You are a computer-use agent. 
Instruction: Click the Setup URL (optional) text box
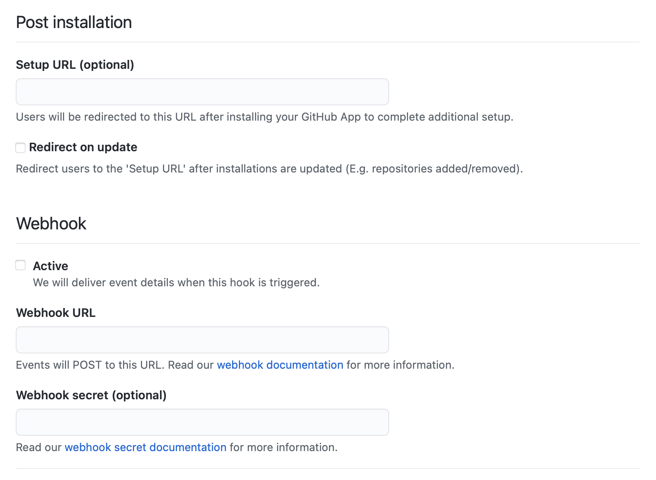[202, 91]
